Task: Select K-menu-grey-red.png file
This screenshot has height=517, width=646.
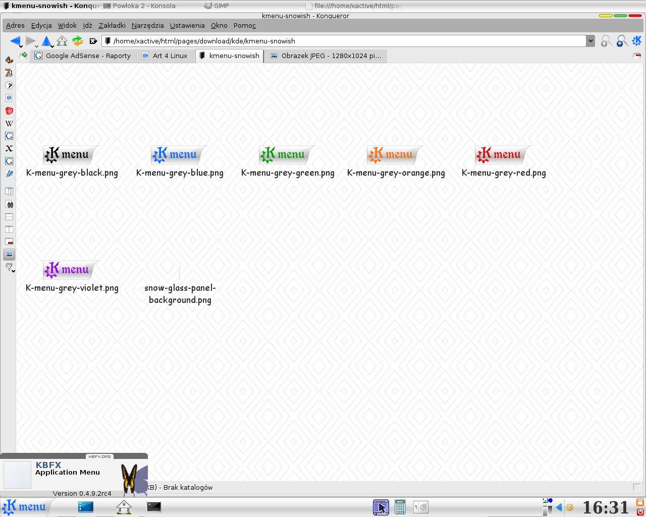Action: click(x=504, y=162)
